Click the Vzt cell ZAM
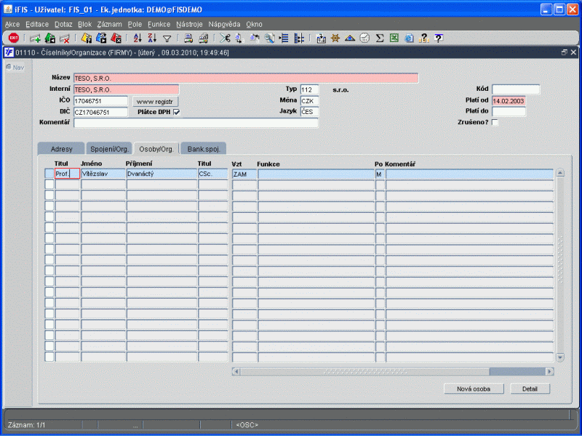Screen dimensions: 582x436 tap(244, 174)
